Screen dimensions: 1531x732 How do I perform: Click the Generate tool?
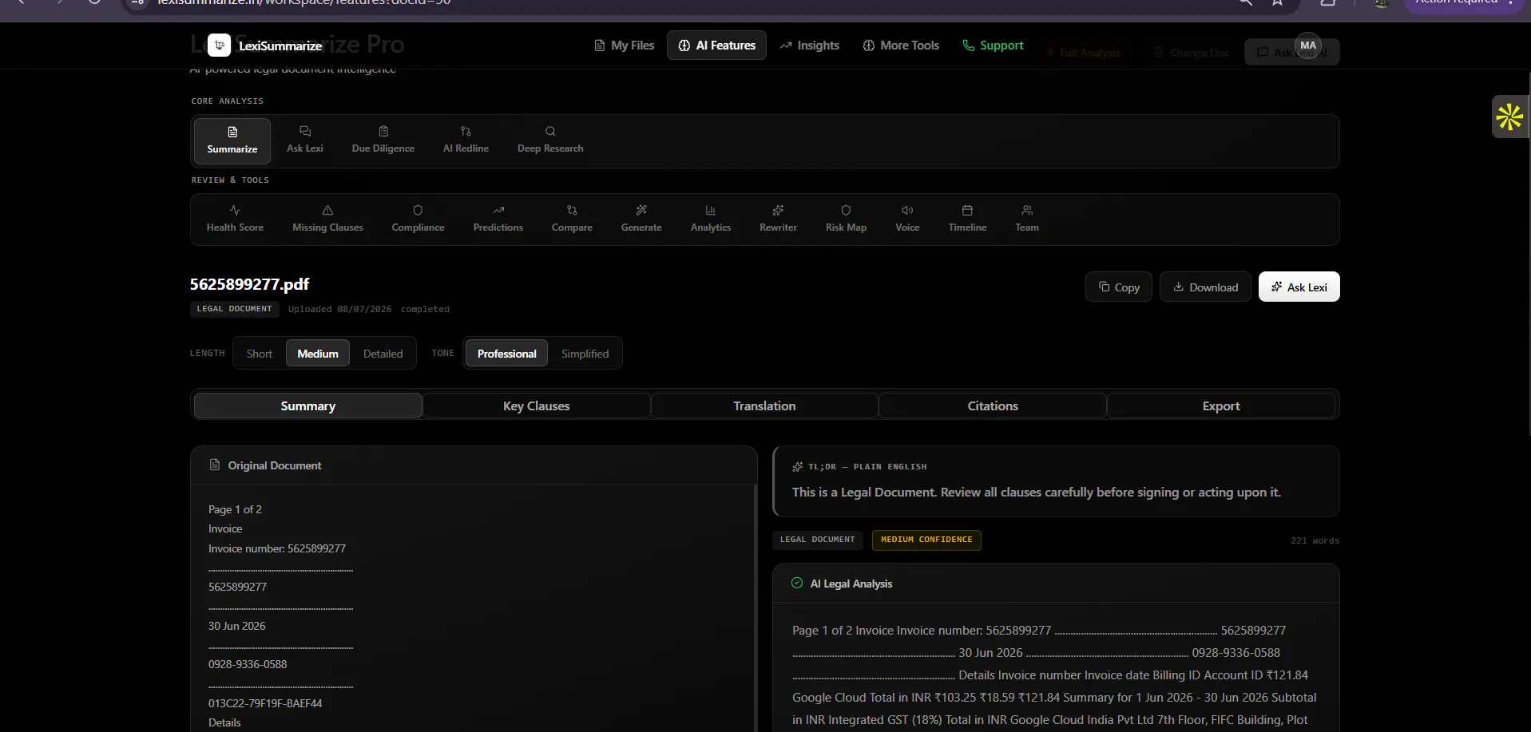[641, 220]
